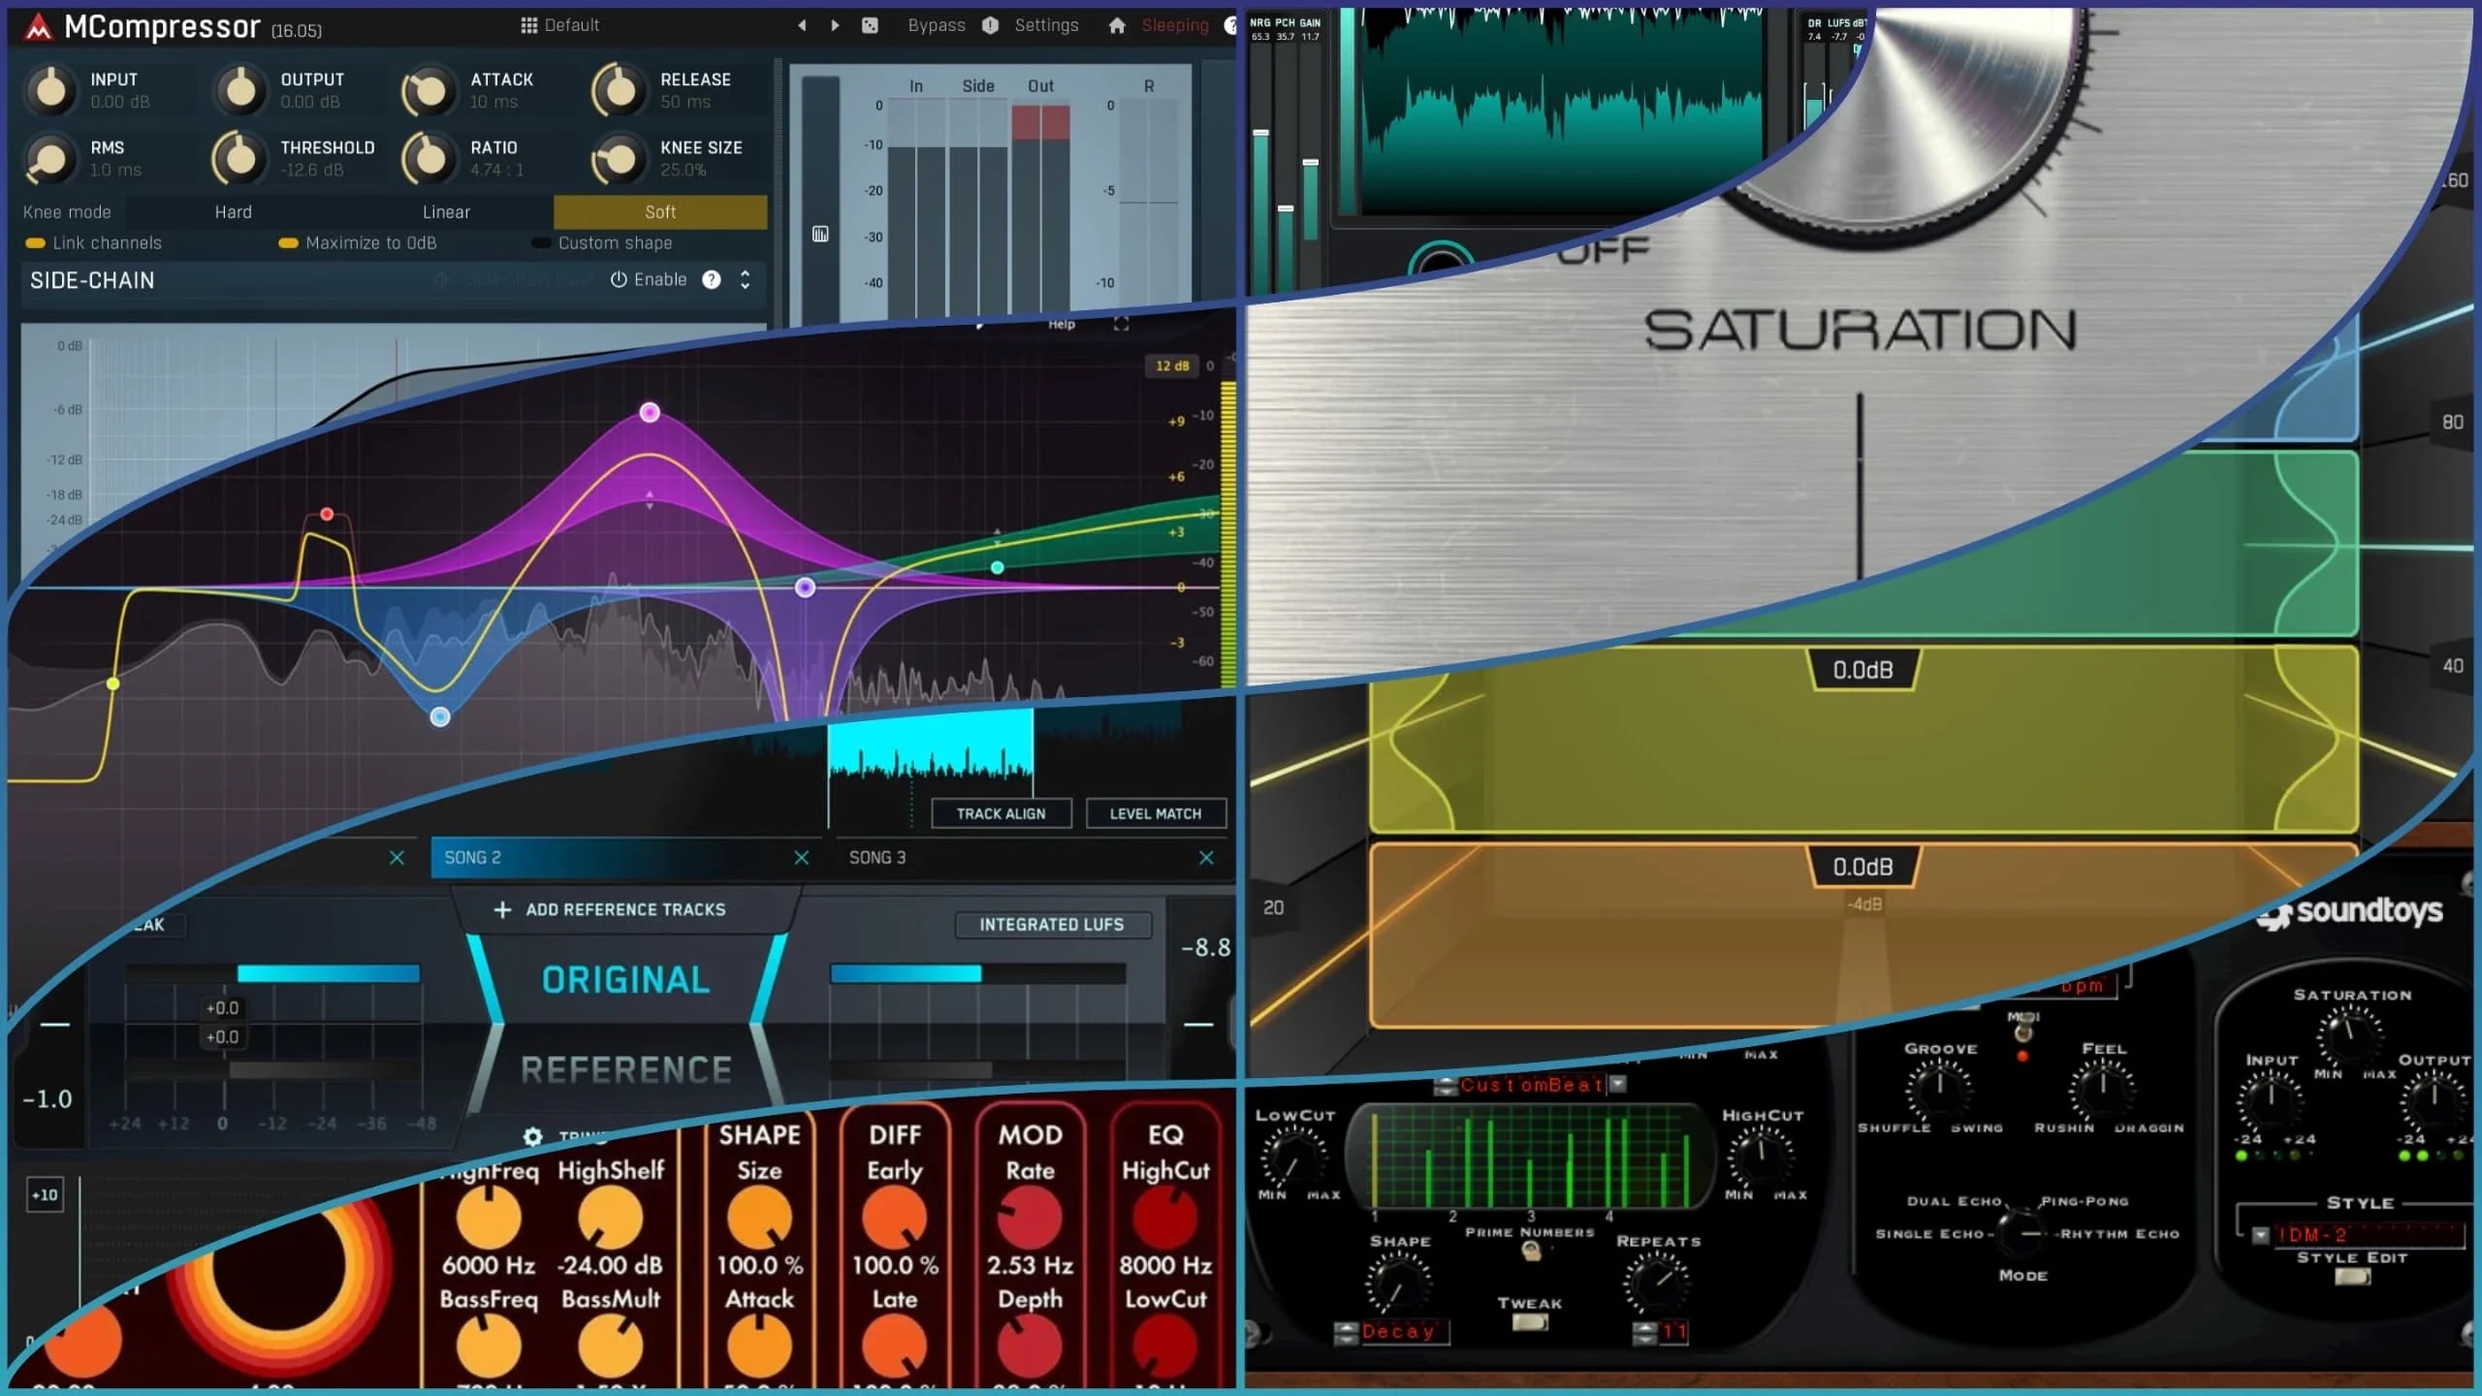Open the Integrated LUFS dropdown

(1053, 925)
